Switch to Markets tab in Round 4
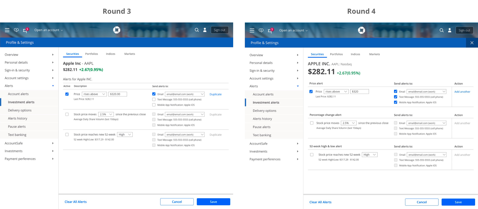 click(x=375, y=54)
